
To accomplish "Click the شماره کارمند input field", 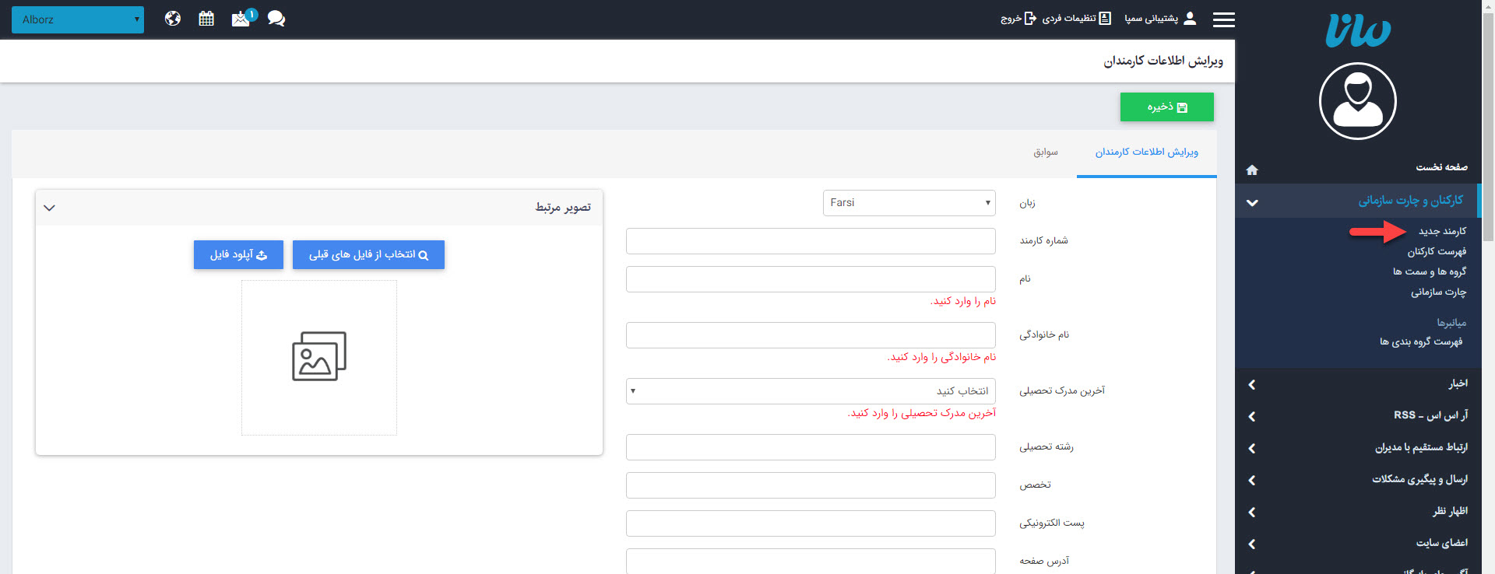I will [810, 241].
